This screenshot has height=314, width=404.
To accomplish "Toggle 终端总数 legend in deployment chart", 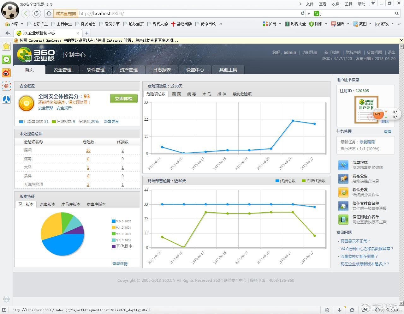I will pyautogui.click(x=285, y=181).
